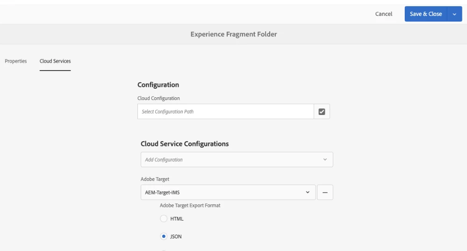Click the chevron in Add Configuration field
This screenshot has width=467, height=251.
point(325,160)
